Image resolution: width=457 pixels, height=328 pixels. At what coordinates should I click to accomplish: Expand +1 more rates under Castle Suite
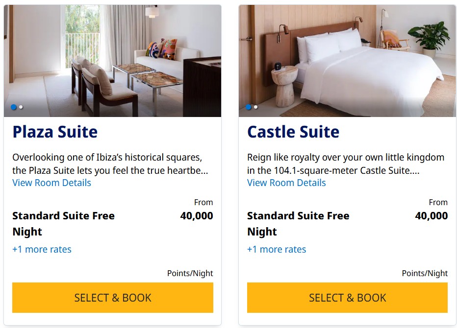click(x=277, y=249)
